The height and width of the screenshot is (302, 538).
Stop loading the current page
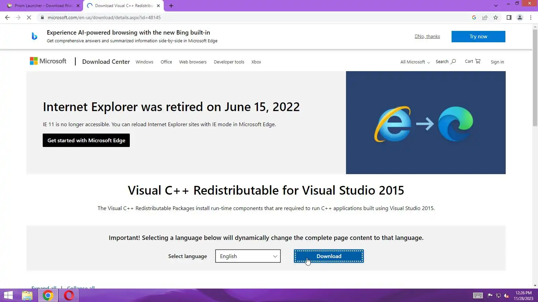29,17
